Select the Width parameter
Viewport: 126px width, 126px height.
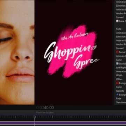[x=119, y=75]
